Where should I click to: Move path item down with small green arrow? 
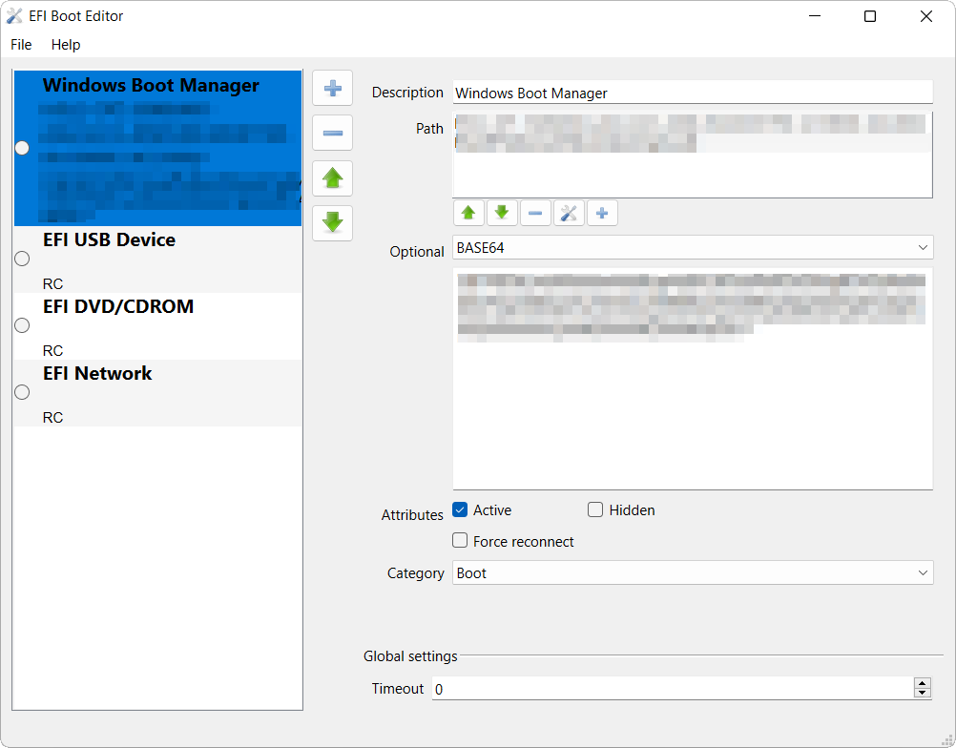point(502,213)
